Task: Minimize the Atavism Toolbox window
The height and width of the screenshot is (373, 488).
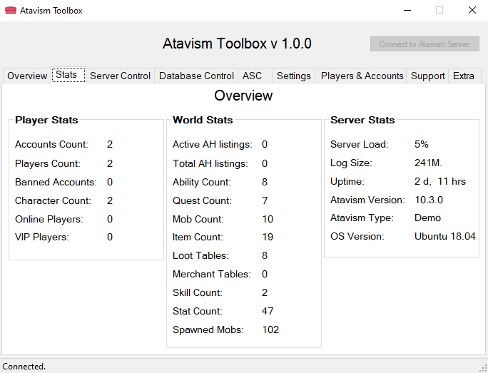Action: (407, 11)
